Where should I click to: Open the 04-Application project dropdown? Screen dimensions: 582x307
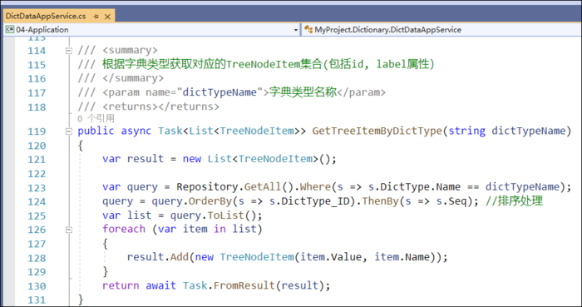tap(295, 30)
